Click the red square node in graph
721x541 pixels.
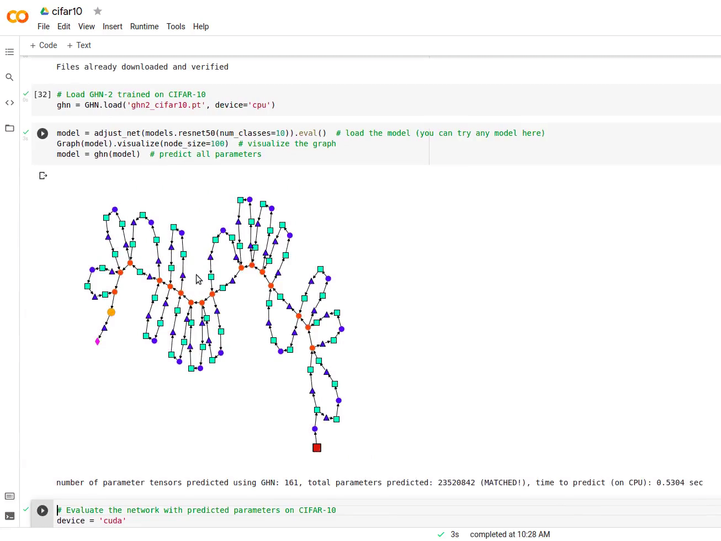317,448
